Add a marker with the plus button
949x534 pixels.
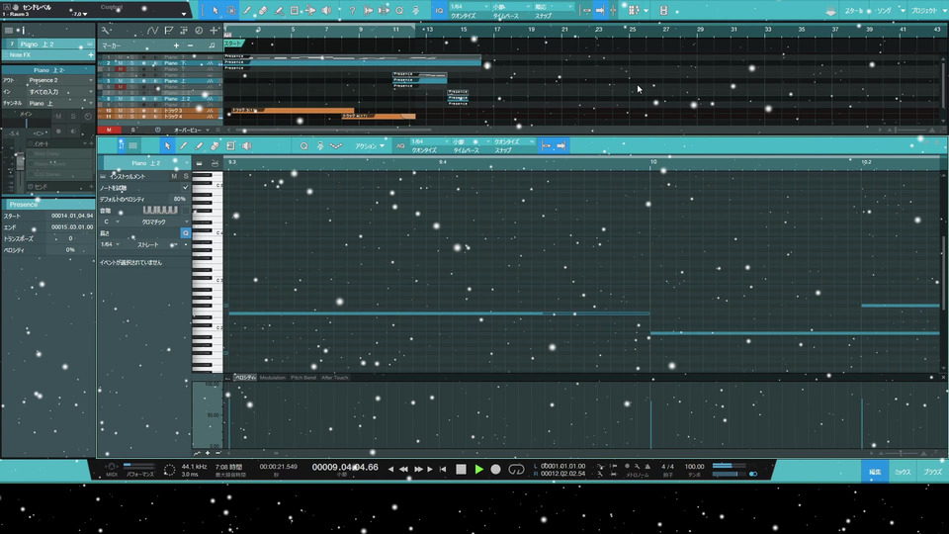click(176, 45)
